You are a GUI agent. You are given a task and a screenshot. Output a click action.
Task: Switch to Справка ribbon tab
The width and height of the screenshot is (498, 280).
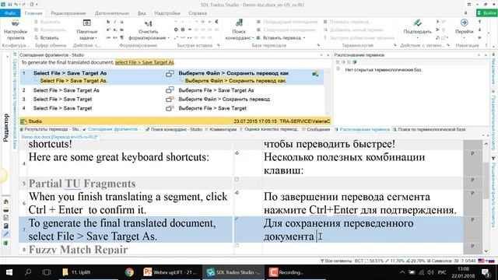click(x=198, y=13)
